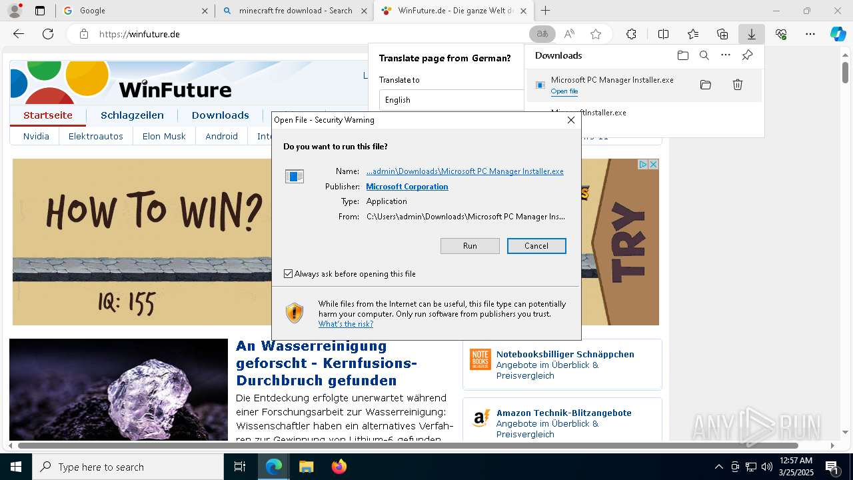This screenshot has width=853, height=480.
Task: Open site information lock icon
Action: tap(84, 34)
